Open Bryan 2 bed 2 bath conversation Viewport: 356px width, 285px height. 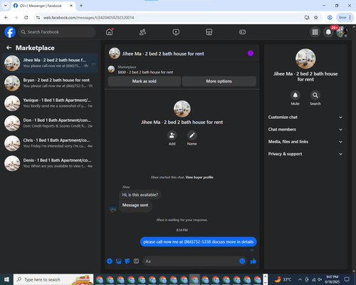(50, 83)
